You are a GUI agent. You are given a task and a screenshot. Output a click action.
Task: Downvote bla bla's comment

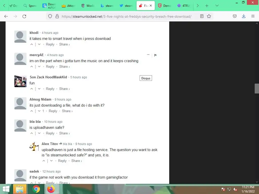tap(39, 133)
